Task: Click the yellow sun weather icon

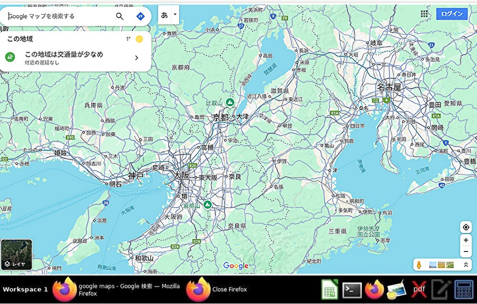Action: 139,39
